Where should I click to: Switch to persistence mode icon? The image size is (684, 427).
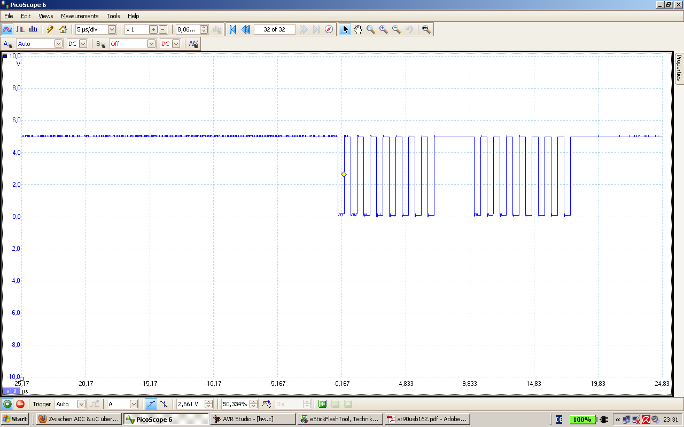click(x=20, y=29)
